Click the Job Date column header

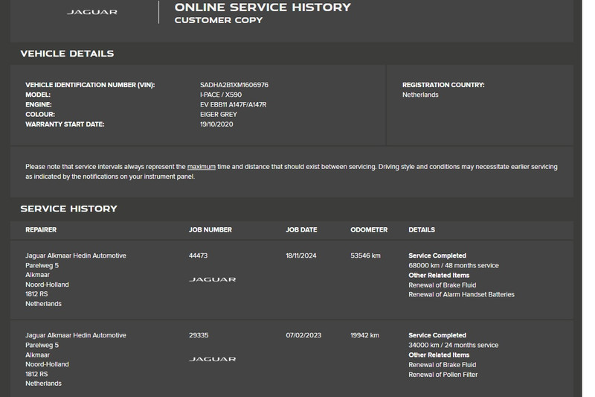[x=301, y=230]
